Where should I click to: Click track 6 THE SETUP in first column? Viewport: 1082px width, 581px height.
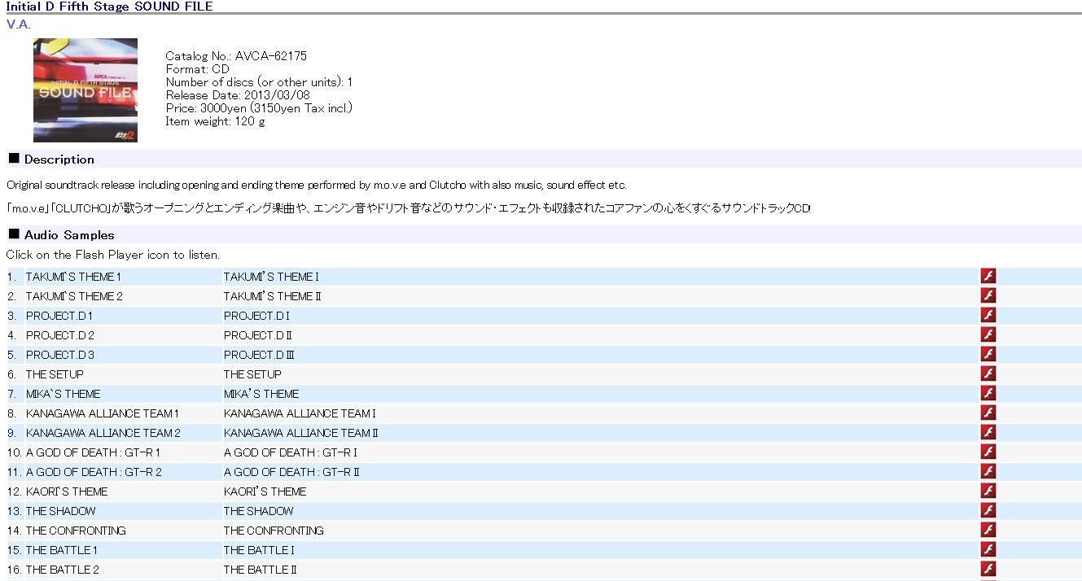pyautogui.click(x=55, y=374)
